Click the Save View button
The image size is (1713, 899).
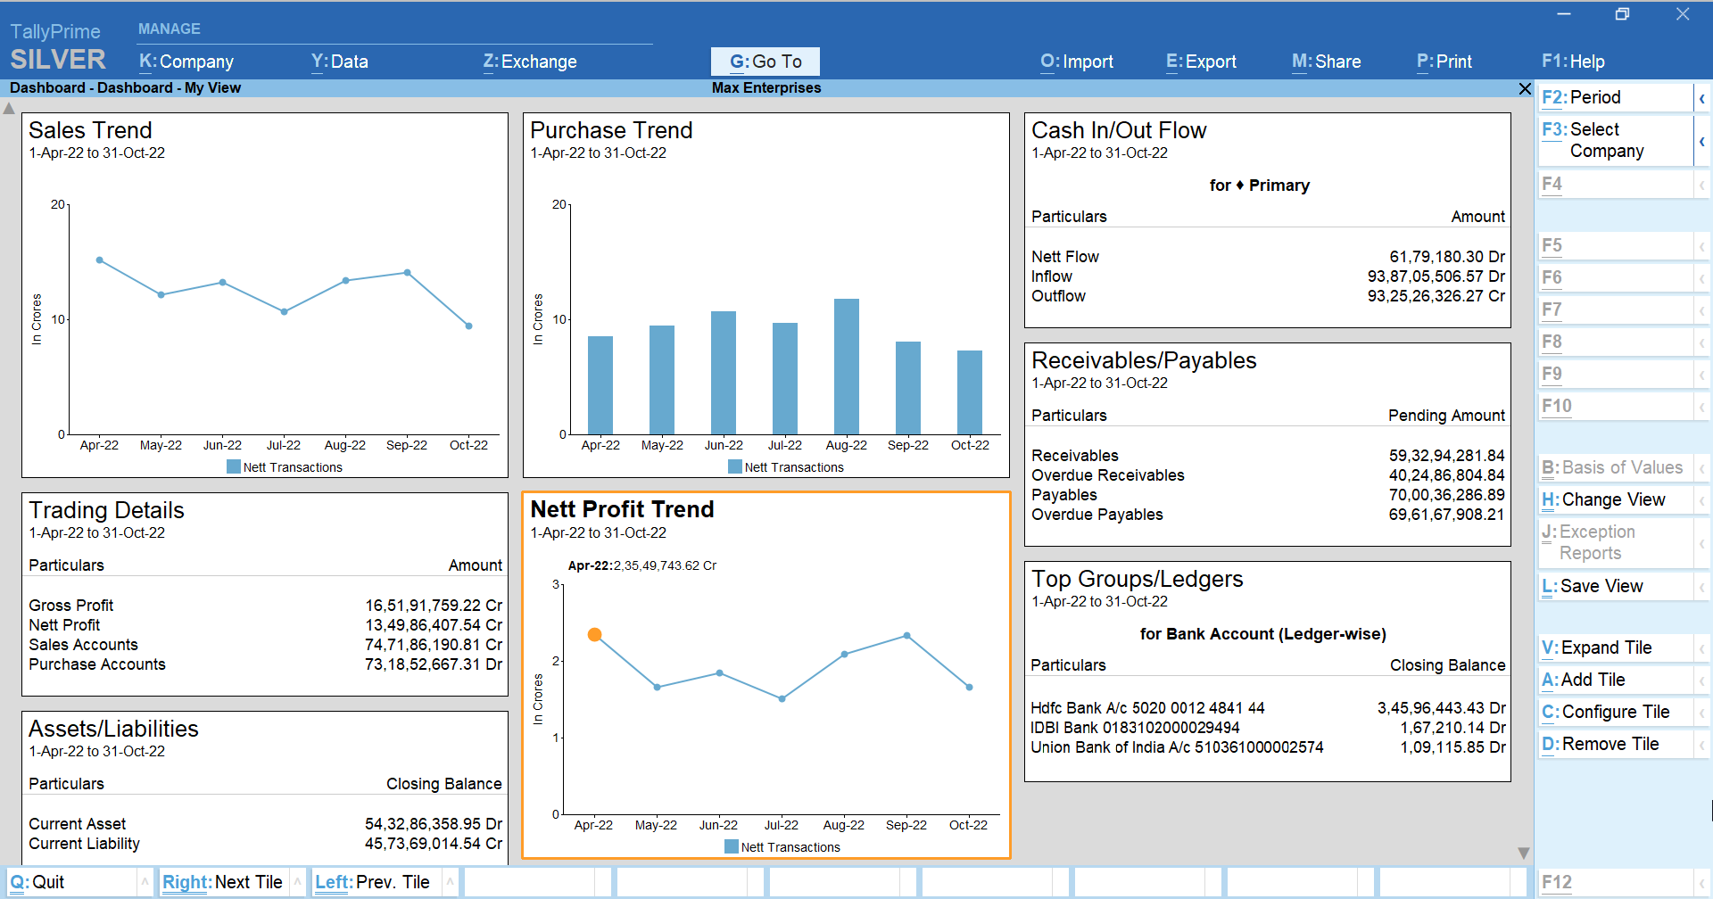1601,586
